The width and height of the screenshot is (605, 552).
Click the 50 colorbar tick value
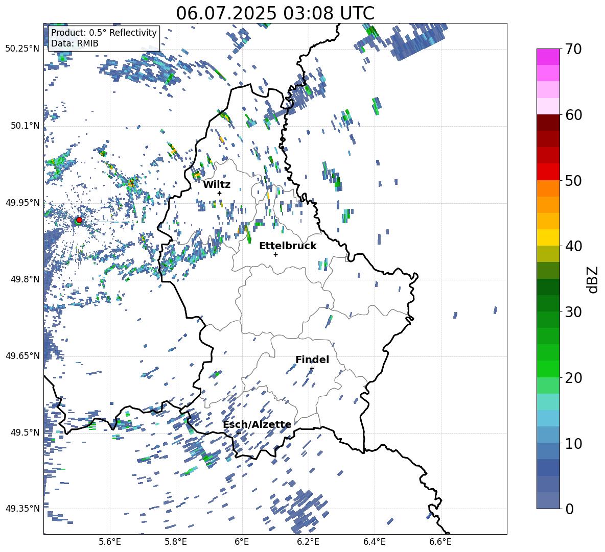[x=573, y=181]
